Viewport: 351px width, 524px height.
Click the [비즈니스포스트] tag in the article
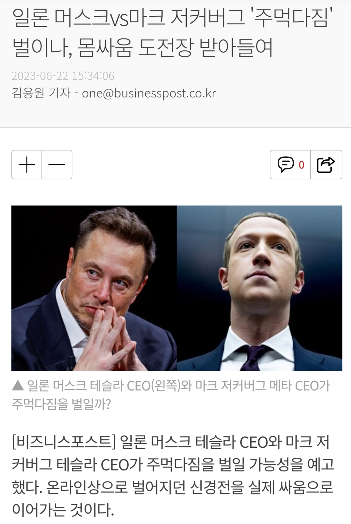coord(64,442)
